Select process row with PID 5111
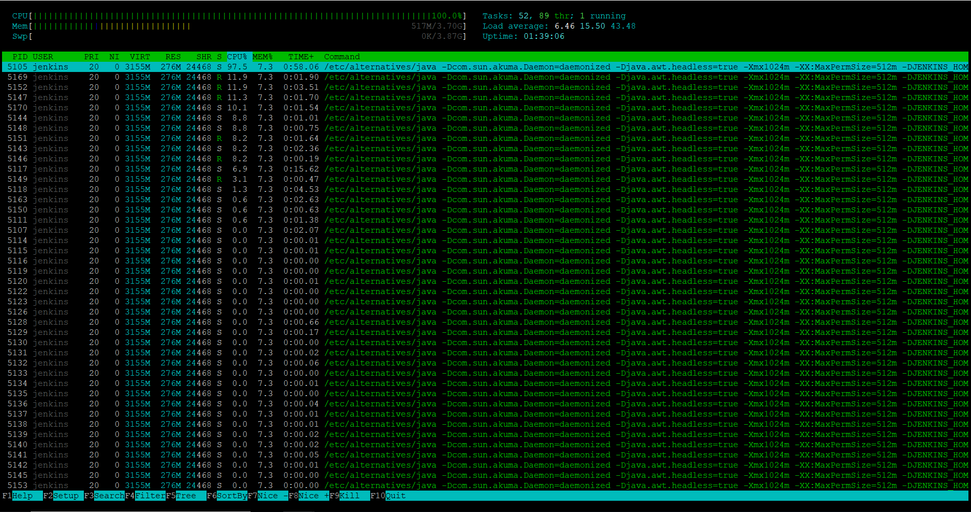This screenshot has height=512, width=971. coord(485,220)
